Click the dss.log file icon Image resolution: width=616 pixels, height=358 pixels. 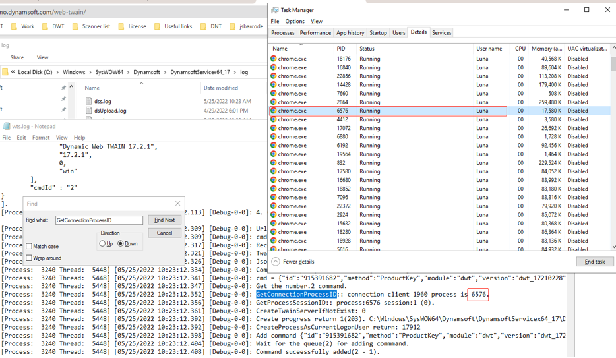(x=89, y=102)
